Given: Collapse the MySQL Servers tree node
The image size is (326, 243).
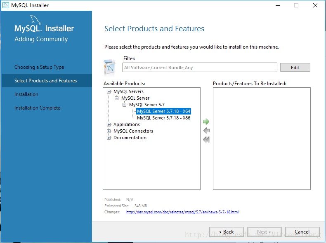Looking at the screenshot, I should 109,91.
